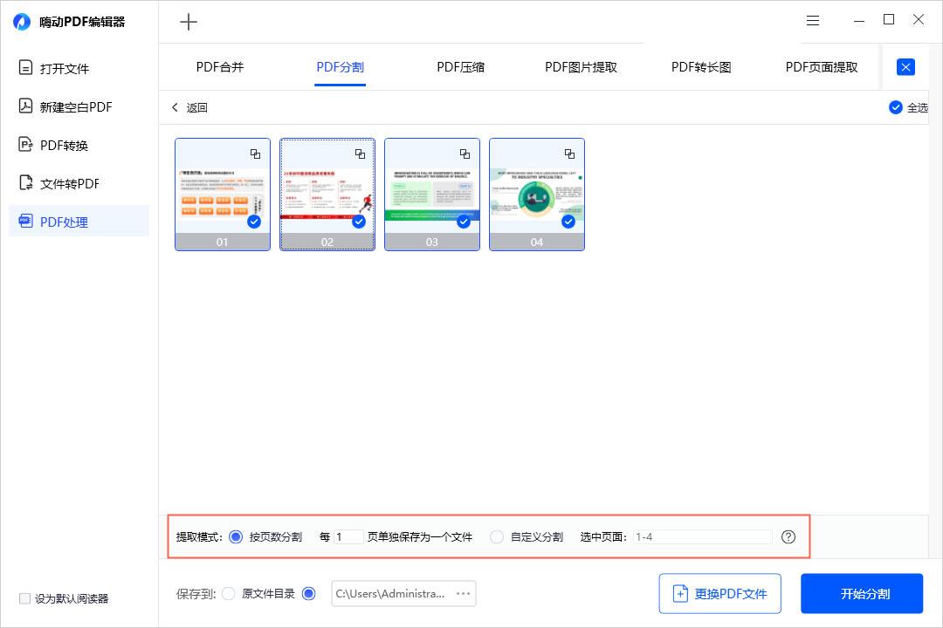Select the custom save path radio button

tap(308, 594)
